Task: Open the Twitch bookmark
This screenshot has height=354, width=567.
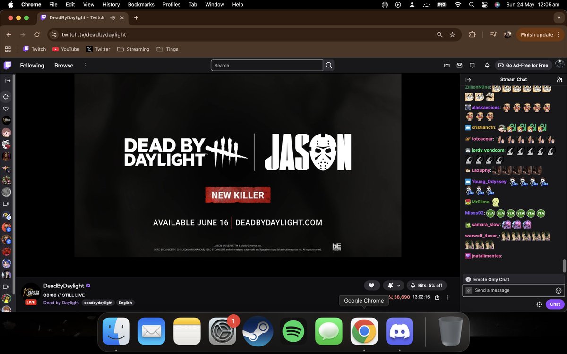Action: pyautogui.click(x=34, y=49)
